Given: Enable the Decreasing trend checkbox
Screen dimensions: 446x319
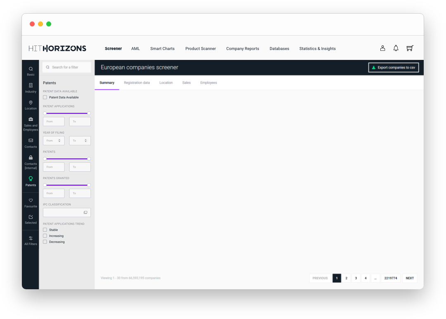Looking at the screenshot, I should pyautogui.click(x=45, y=242).
